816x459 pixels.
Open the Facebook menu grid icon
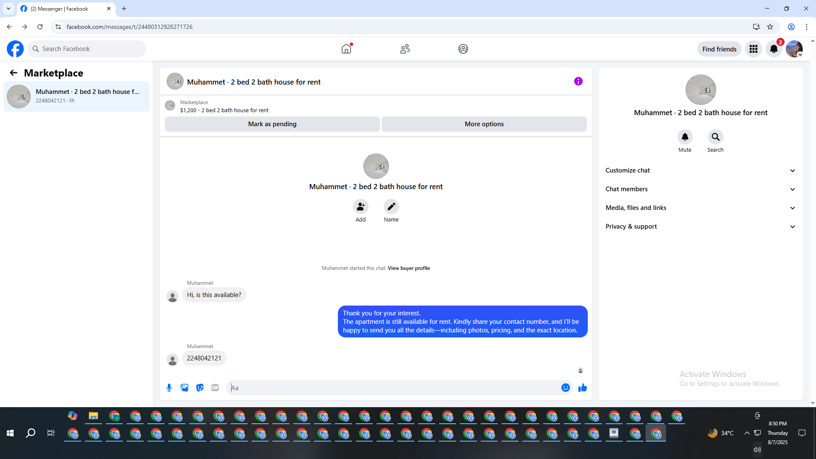coord(754,49)
